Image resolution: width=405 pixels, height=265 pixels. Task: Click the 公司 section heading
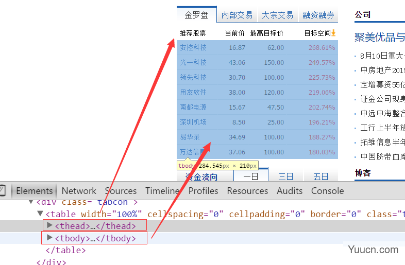363,14
